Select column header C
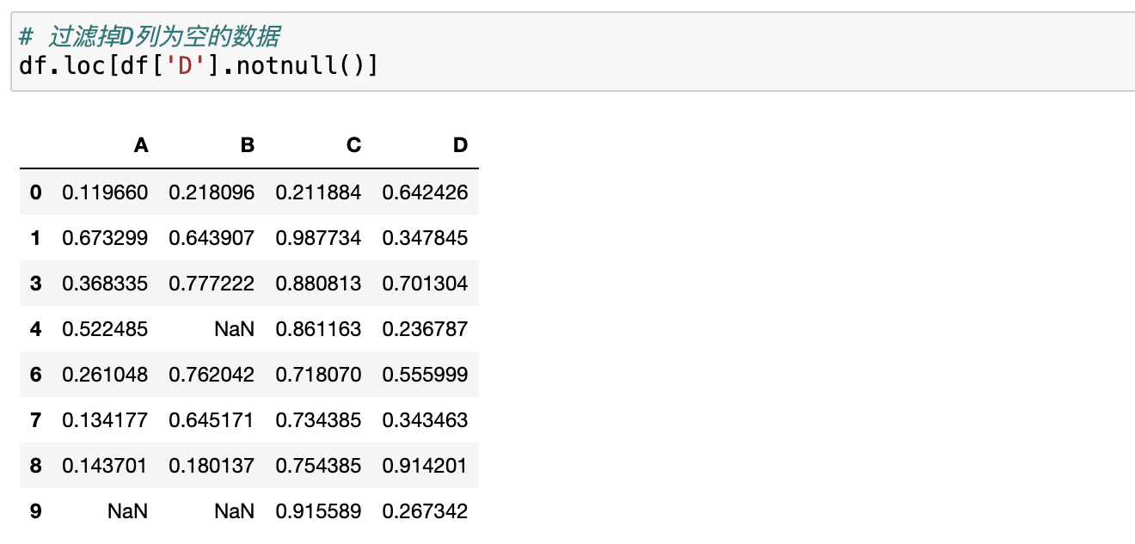The height and width of the screenshot is (544, 1135). [354, 145]
